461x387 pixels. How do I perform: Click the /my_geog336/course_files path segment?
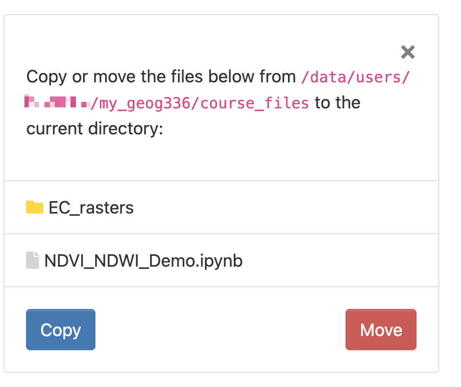[x=200, y=103]
